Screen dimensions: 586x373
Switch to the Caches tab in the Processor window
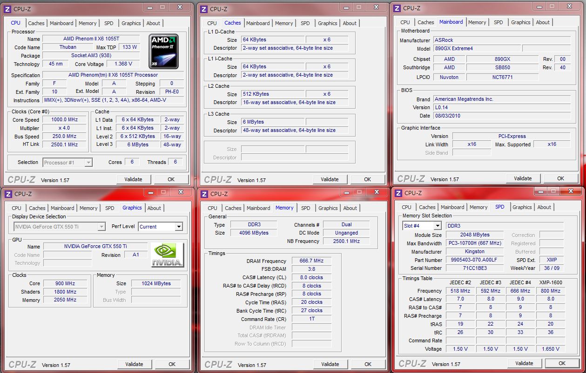[x=36, y=23]
